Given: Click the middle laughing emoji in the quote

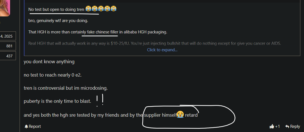Looking at the screenshot, I should point(101,9).
